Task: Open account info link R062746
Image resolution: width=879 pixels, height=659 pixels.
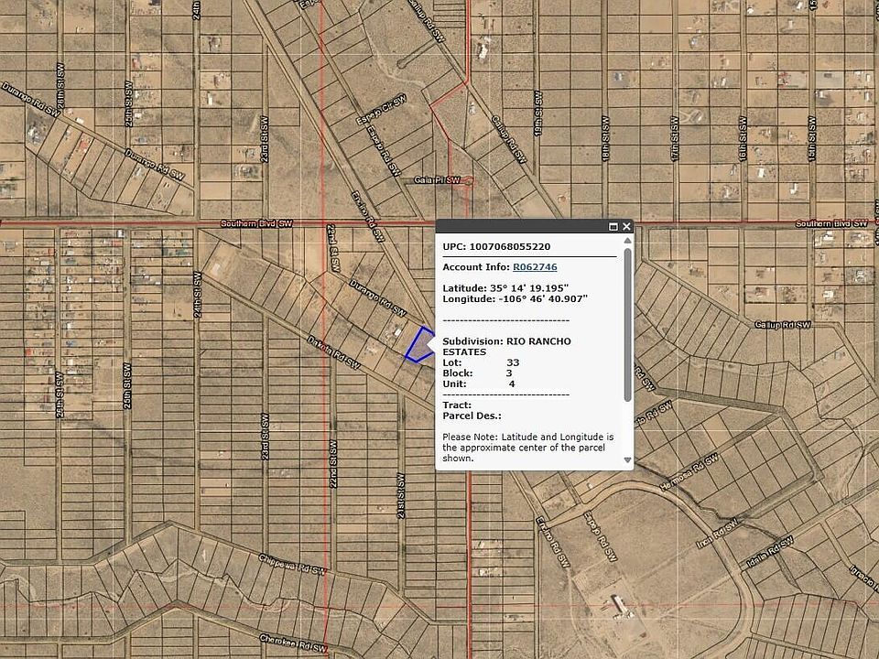Action: click(535, 267)
